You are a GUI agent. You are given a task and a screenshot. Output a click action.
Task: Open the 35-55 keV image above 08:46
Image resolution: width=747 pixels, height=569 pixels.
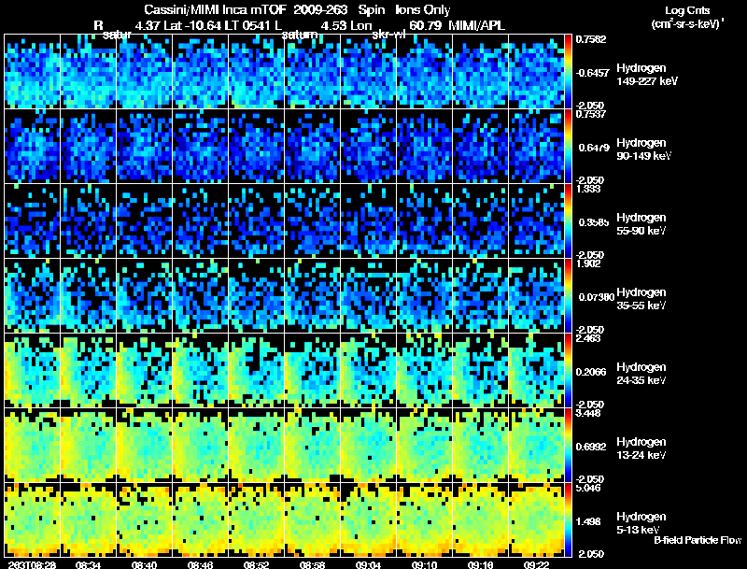[200, 296]
